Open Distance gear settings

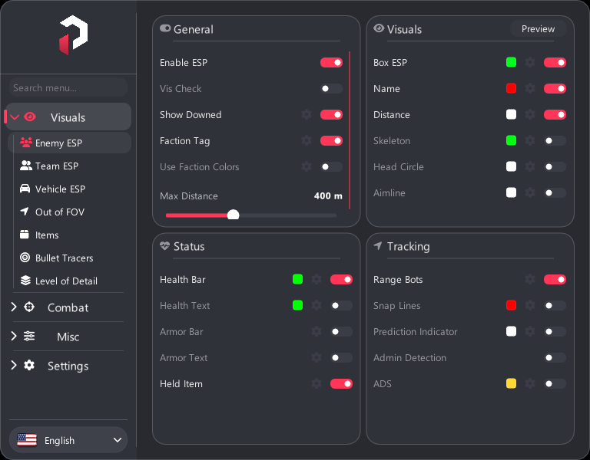coord(530,114)
